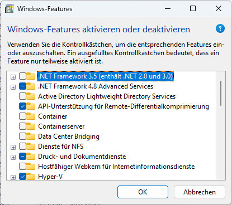Click the Abbrechen button
The width and height of the screenshot is (232, 205).
point(200,192)
